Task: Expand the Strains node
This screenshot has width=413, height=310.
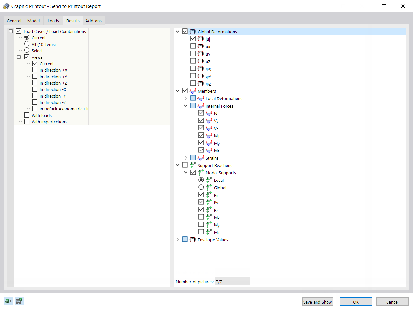Action: coord(186,158)
